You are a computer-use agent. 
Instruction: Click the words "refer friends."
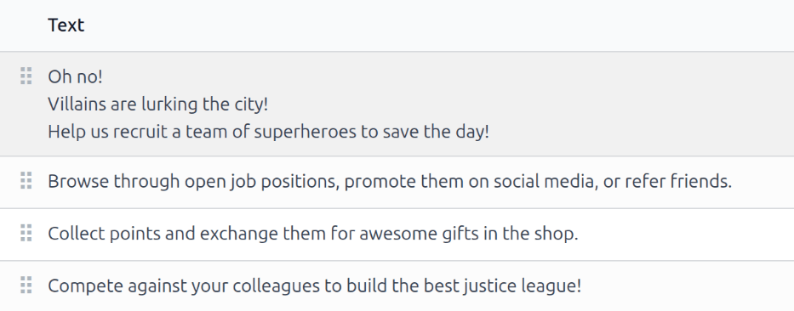(678, 181)
